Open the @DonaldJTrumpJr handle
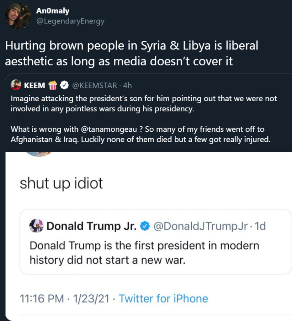Screen dimensions: 292x321 200,226
